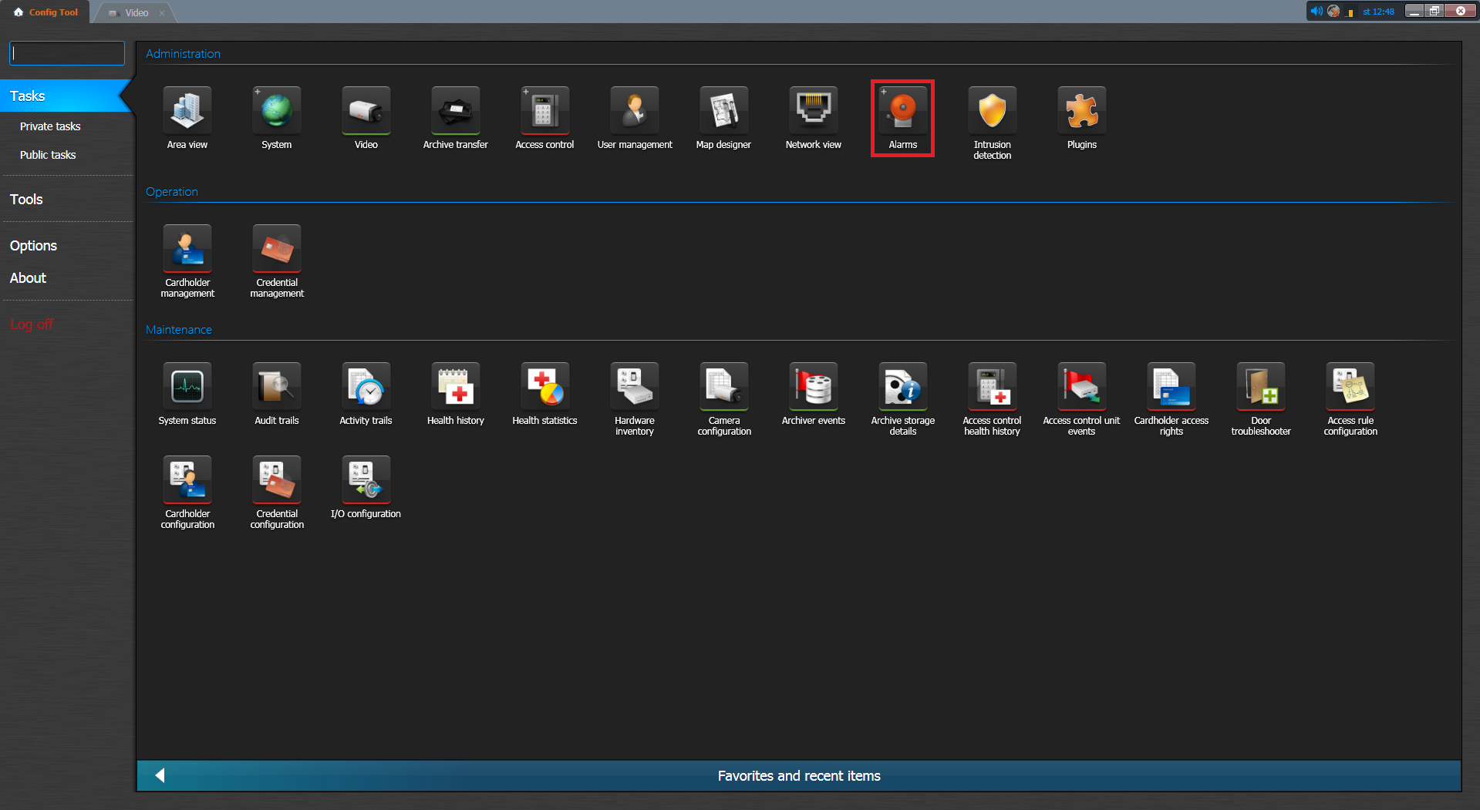Open Archive storage details task
This screenshot has height=810, width=1480.
pos(902,388)
